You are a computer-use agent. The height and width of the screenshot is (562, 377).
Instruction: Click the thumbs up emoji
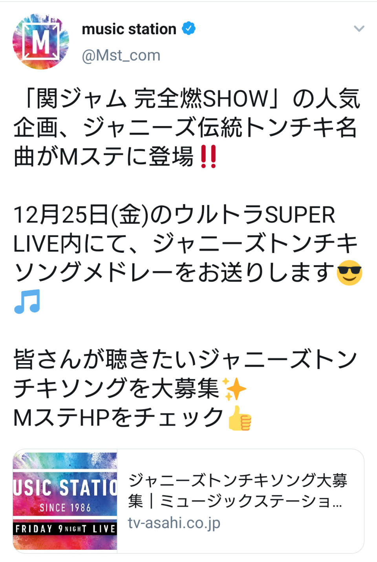pyautogui.click(x=240, y=418)
